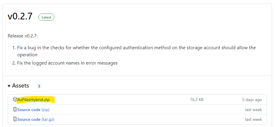Click the Assets heading label
The width and height of the screenshot is (275, 127).
(x=20, y=86)
